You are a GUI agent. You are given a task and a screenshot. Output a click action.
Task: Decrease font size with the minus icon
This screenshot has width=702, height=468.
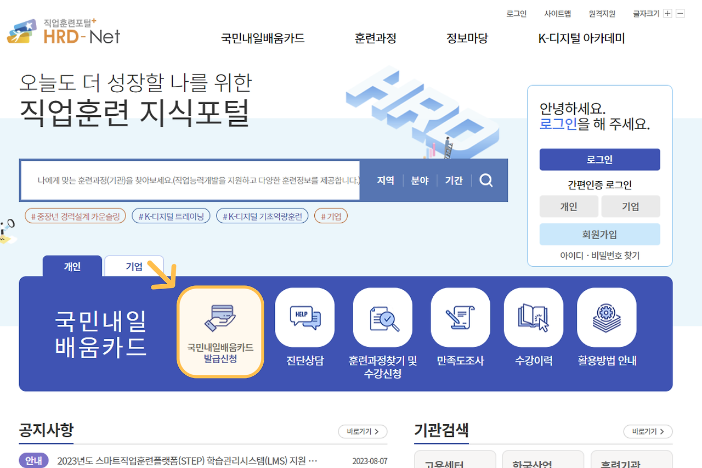pos(680,13)
